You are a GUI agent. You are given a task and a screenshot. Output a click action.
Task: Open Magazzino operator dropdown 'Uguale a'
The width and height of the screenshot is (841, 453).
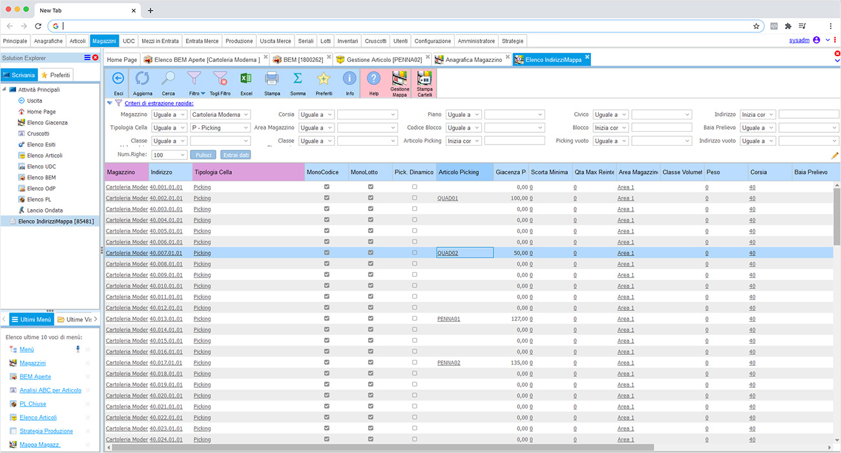[169, 115]
